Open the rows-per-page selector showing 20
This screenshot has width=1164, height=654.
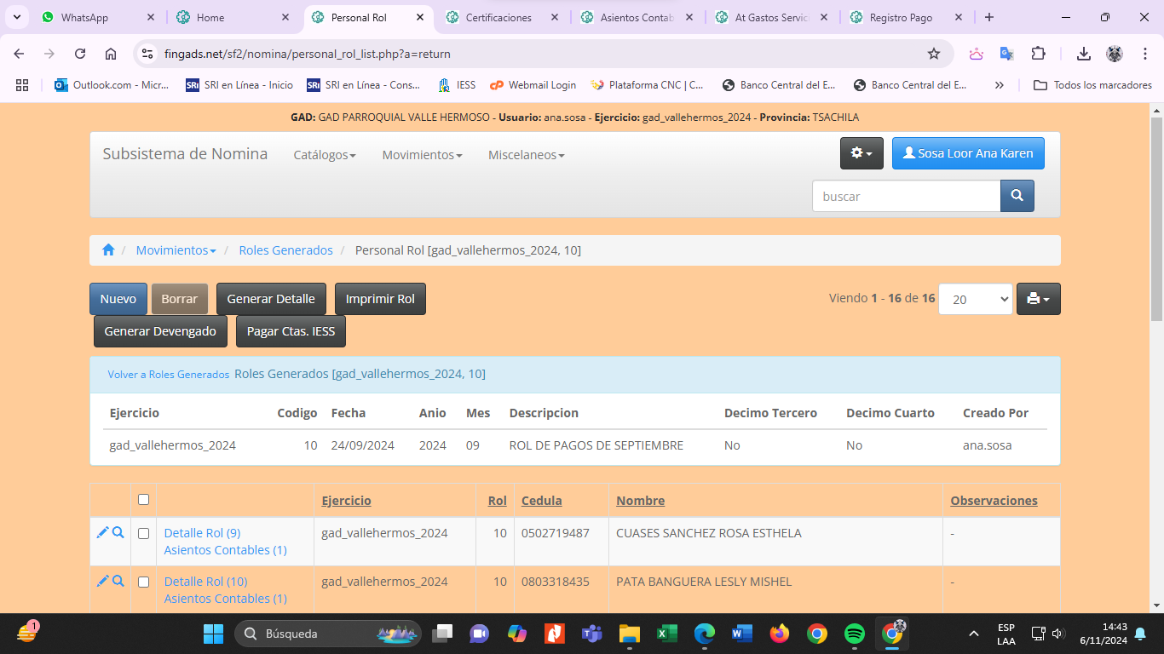975,299
